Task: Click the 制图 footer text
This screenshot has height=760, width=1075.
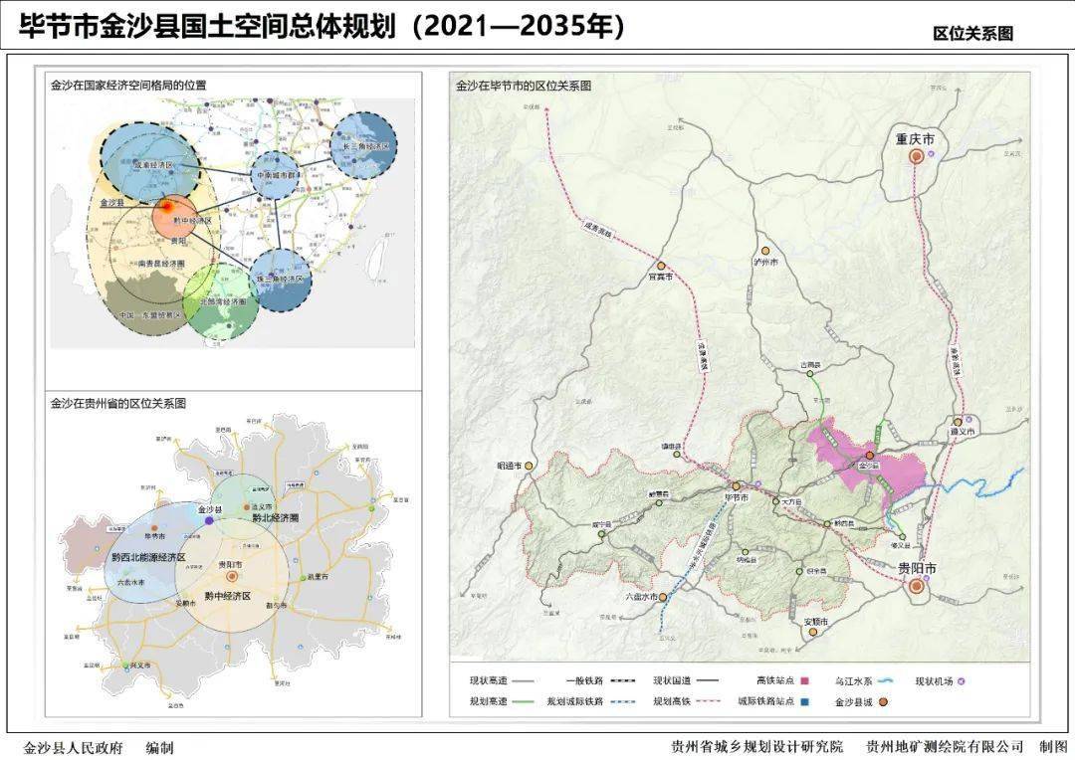Action: tap(1053, 747)
